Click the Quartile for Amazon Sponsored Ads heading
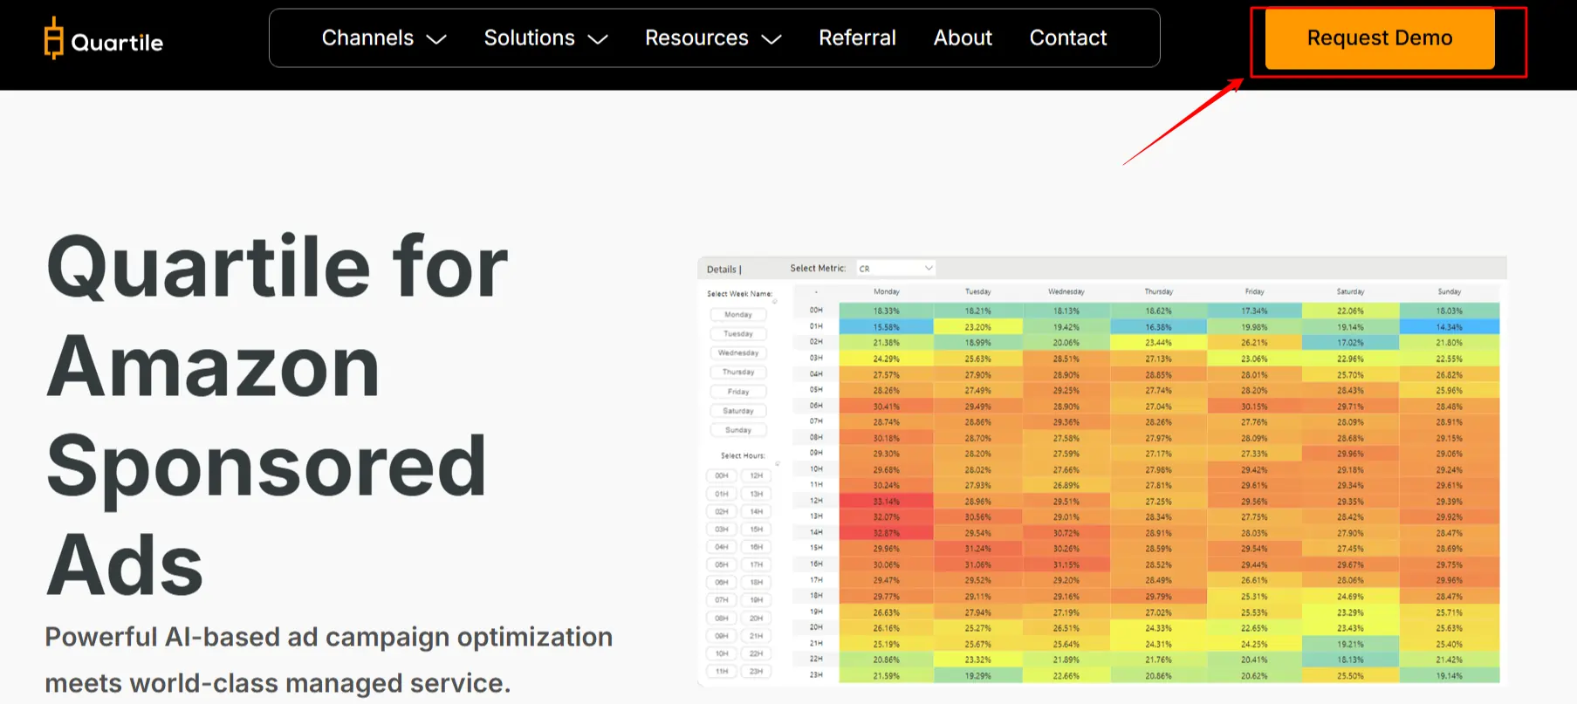This screenshot has width=1577, height=704. click(277, 414)
